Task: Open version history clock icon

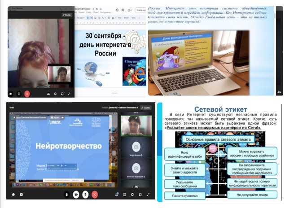Action: tap(117, 10)
